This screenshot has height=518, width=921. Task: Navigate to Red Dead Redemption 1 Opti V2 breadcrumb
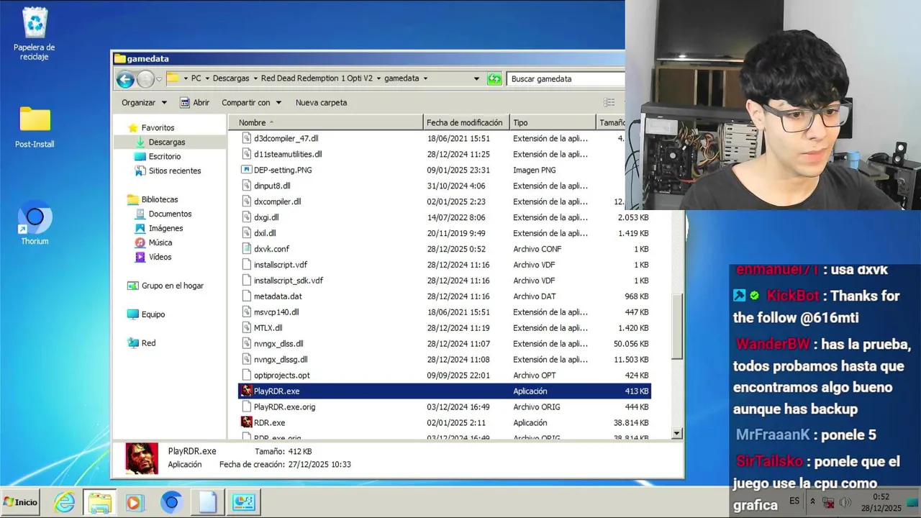[317, 78]
